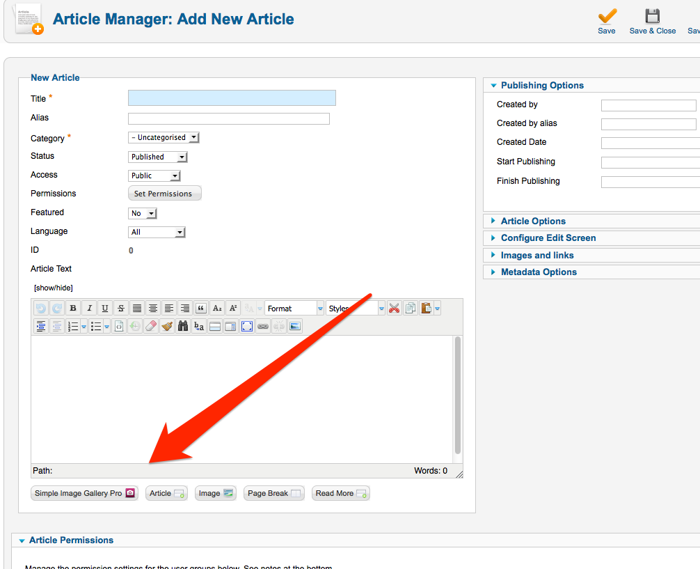Insert a bulleted list
700x569 pixels.
click(96, 327)
